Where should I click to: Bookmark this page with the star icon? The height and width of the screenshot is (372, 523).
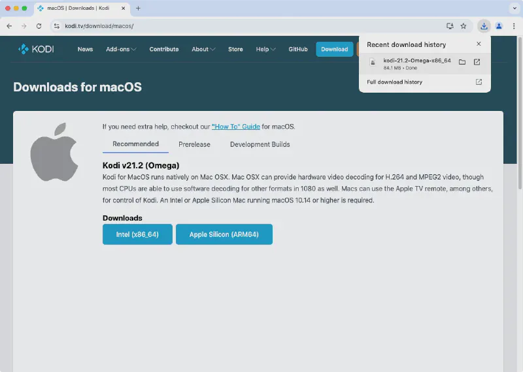pyautogui.click(x=464, y=26)
